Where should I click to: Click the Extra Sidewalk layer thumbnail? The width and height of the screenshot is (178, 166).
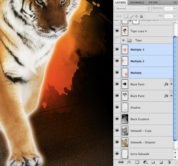(x=125, y=154)
